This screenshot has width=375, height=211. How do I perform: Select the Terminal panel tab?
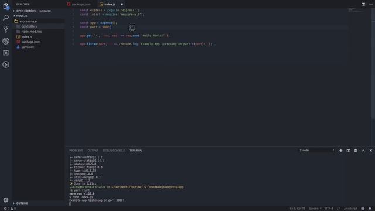136,151
